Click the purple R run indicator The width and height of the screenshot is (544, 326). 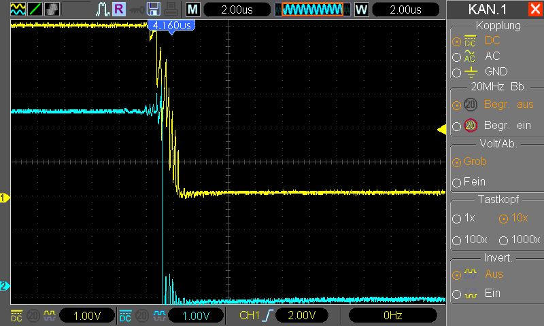pyautogui.click(x=119, y=9)
